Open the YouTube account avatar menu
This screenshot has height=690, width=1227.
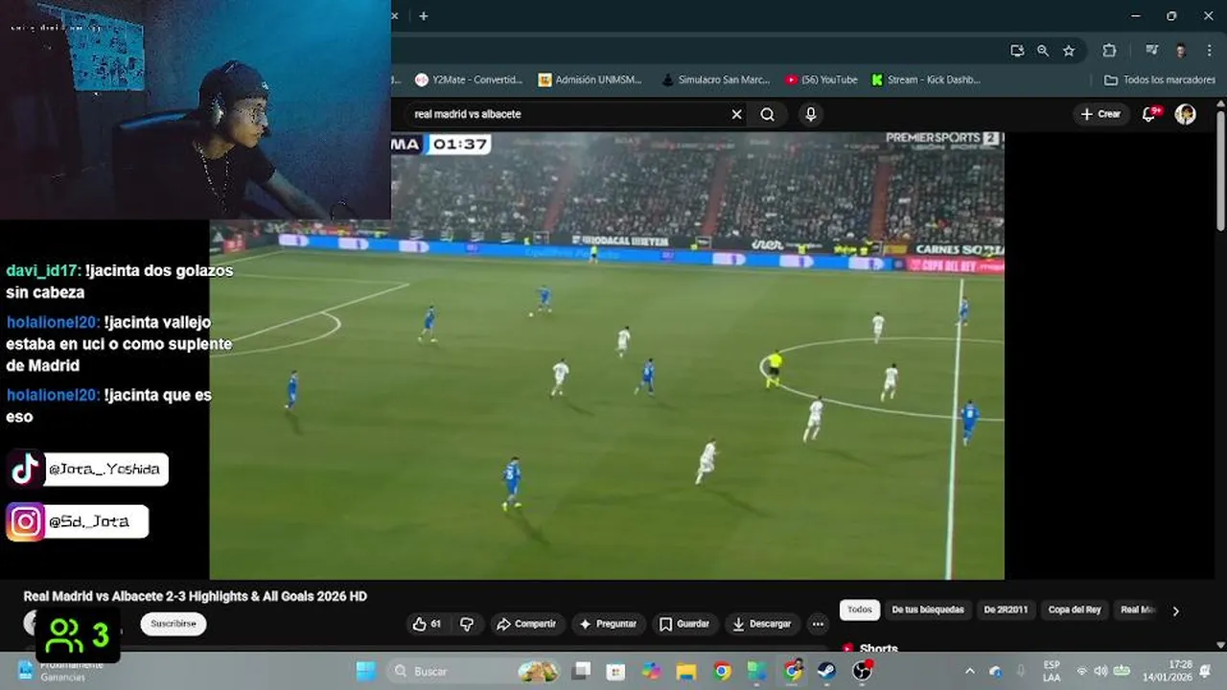click(x=1186, y=114)
